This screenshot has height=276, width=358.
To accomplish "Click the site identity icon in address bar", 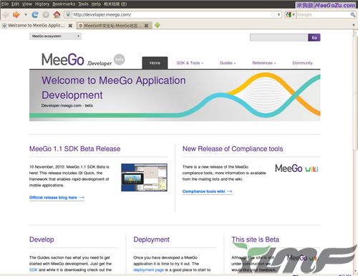I will (68, 15).
